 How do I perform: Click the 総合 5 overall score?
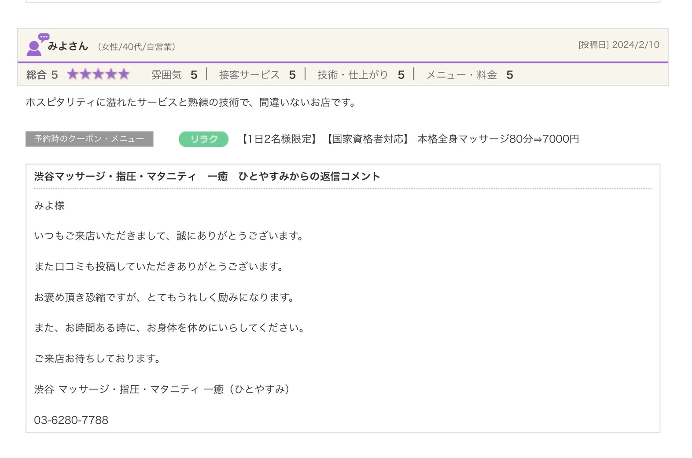point(42,75)
